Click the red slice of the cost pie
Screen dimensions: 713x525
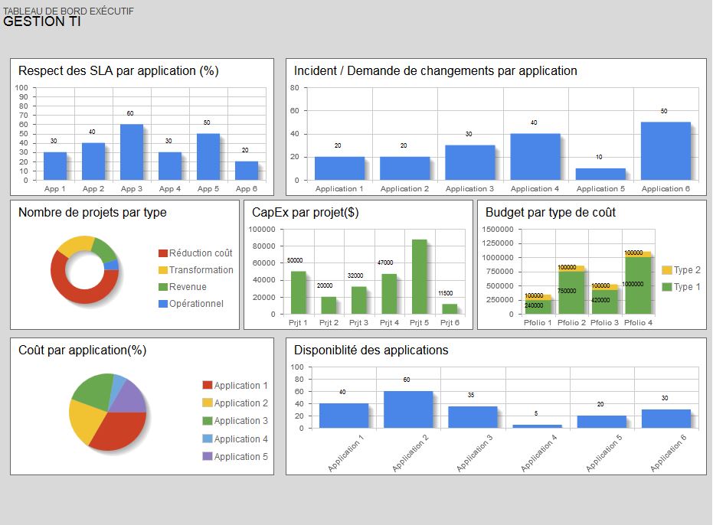coord(120,432)
